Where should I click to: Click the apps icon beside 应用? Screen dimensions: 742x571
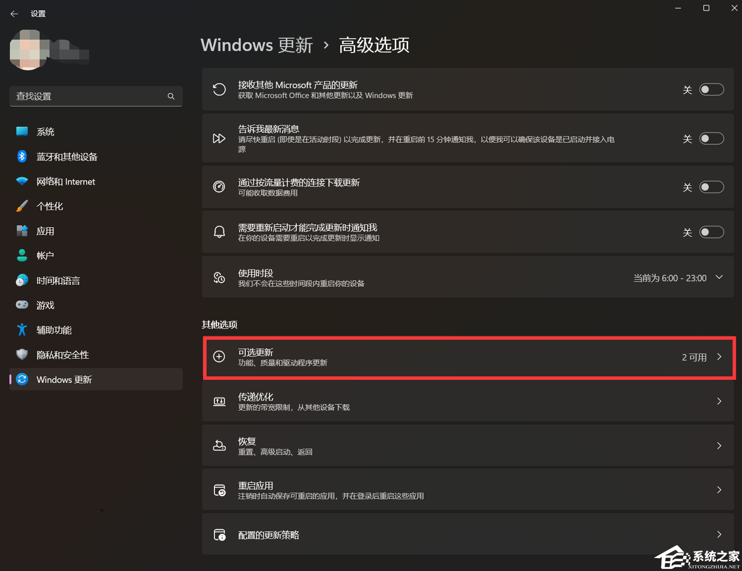tap(22, 231)
